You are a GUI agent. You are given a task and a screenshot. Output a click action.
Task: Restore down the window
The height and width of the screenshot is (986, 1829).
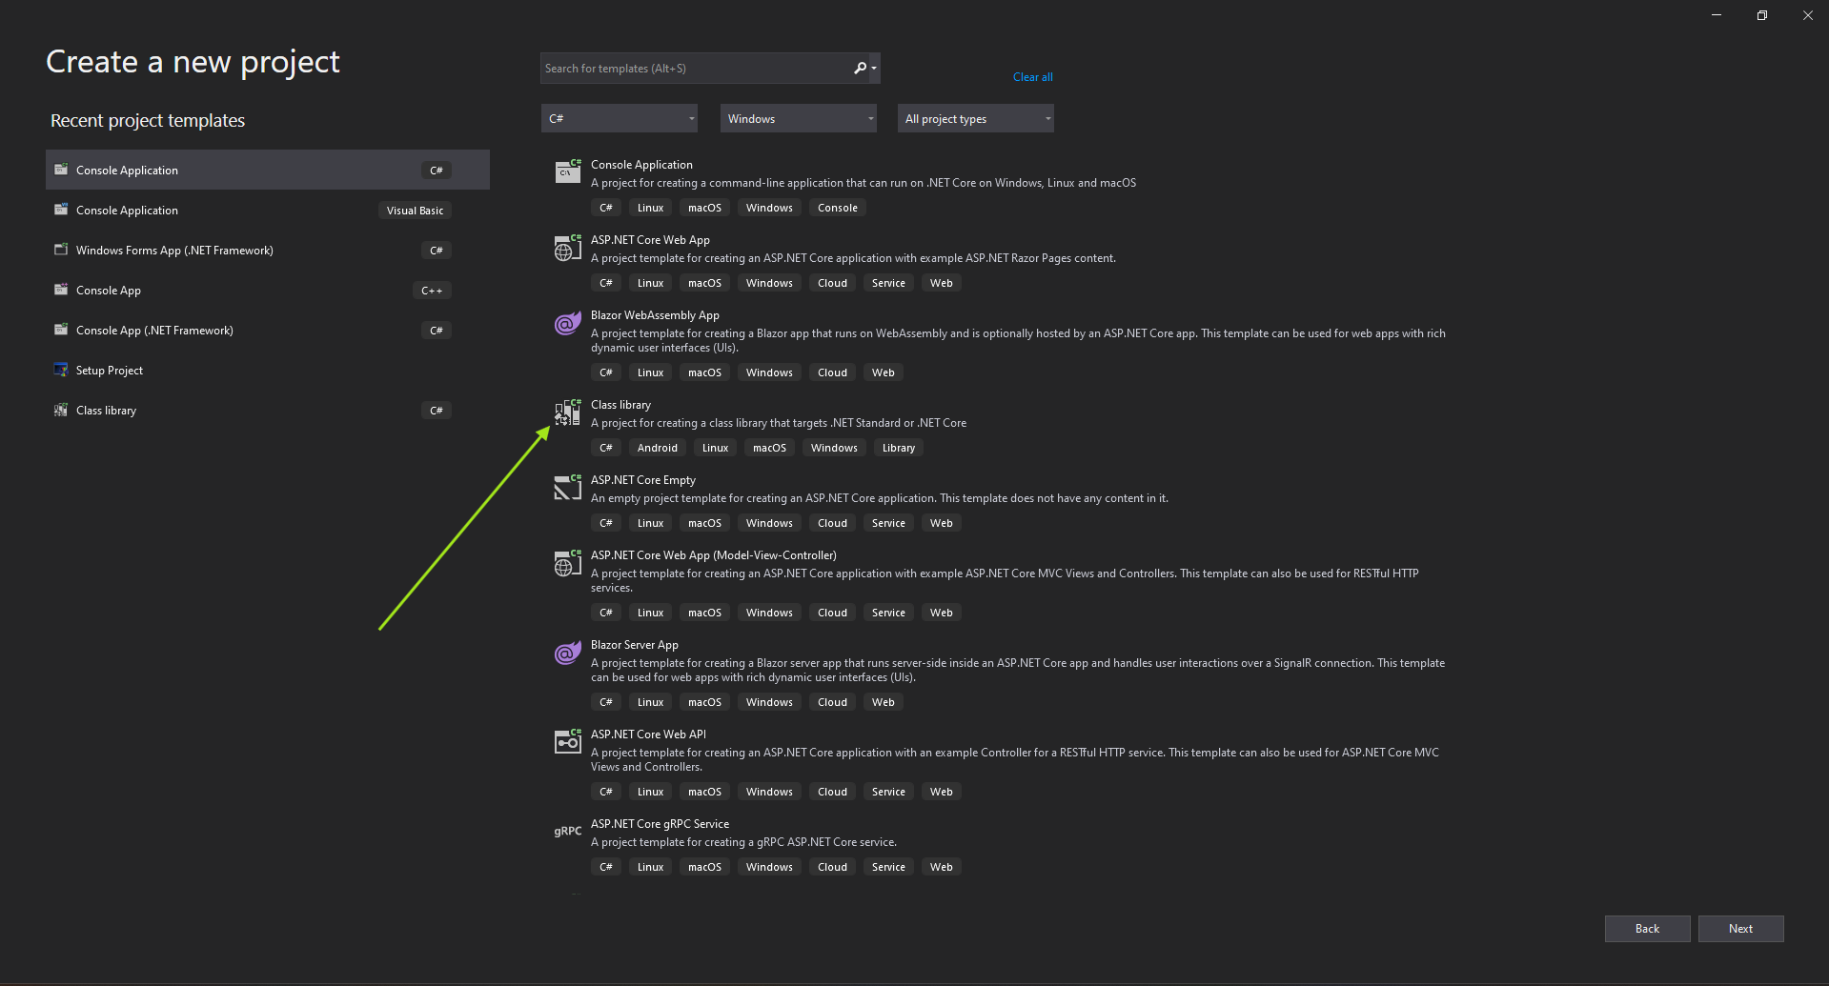(x=1761, y=15)
